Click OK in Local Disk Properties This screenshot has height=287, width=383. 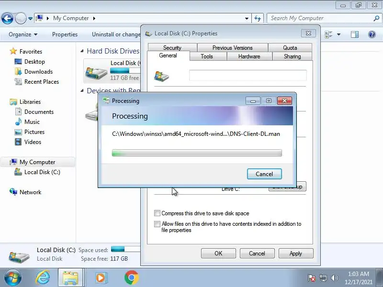click(218, 254)
